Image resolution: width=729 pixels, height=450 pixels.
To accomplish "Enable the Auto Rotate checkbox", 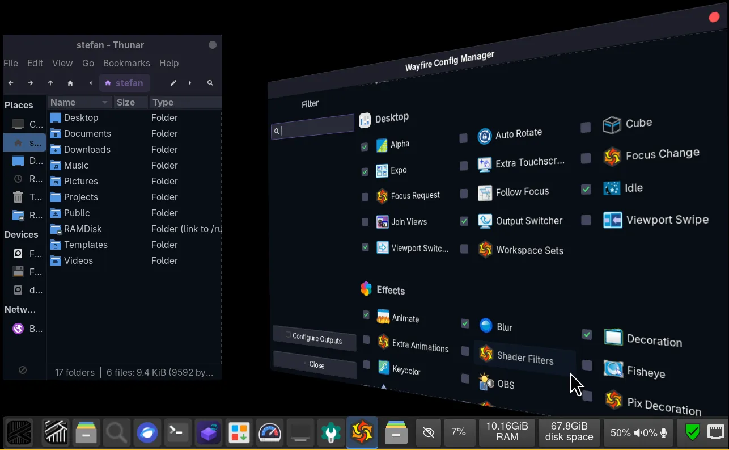I will (464, 138).
